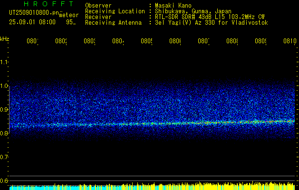Screen dimensions: 299x190
Task: Click the 0.8 kHz axis label
Action: [x=4, y=133]
